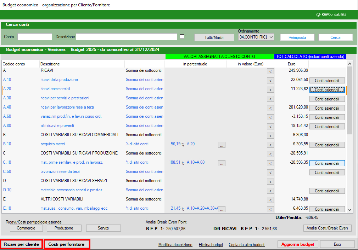Click the '<' arrow in row D
Image resolution: width=358 pixels, height=250 pixels.
coord(270,182)
